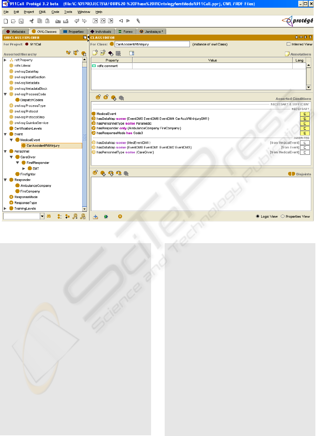This screenshot has height=436, width=321.
Task: Select the Logic View radio button
Action: pos(258,217)
